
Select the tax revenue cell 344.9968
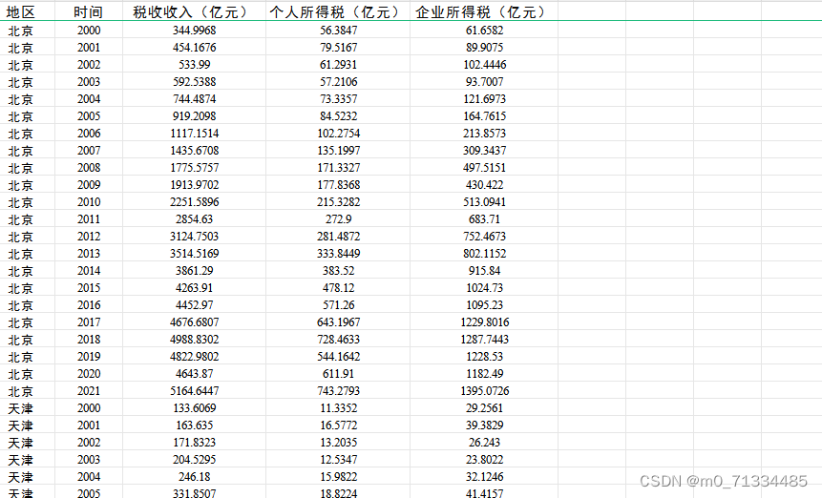pos(195,31)
